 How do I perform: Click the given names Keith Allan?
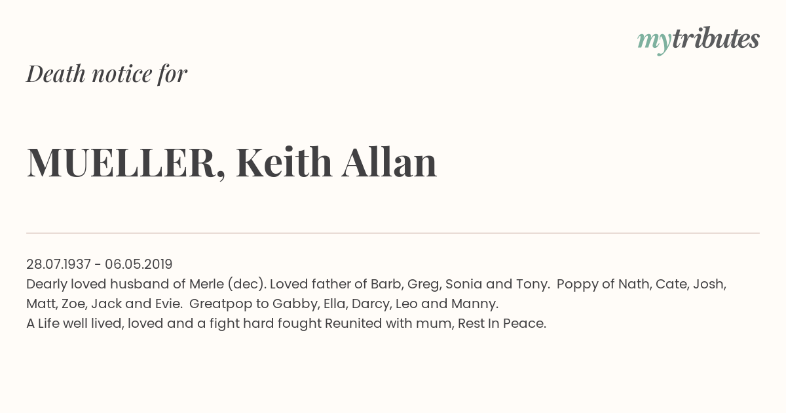point(336,162)
